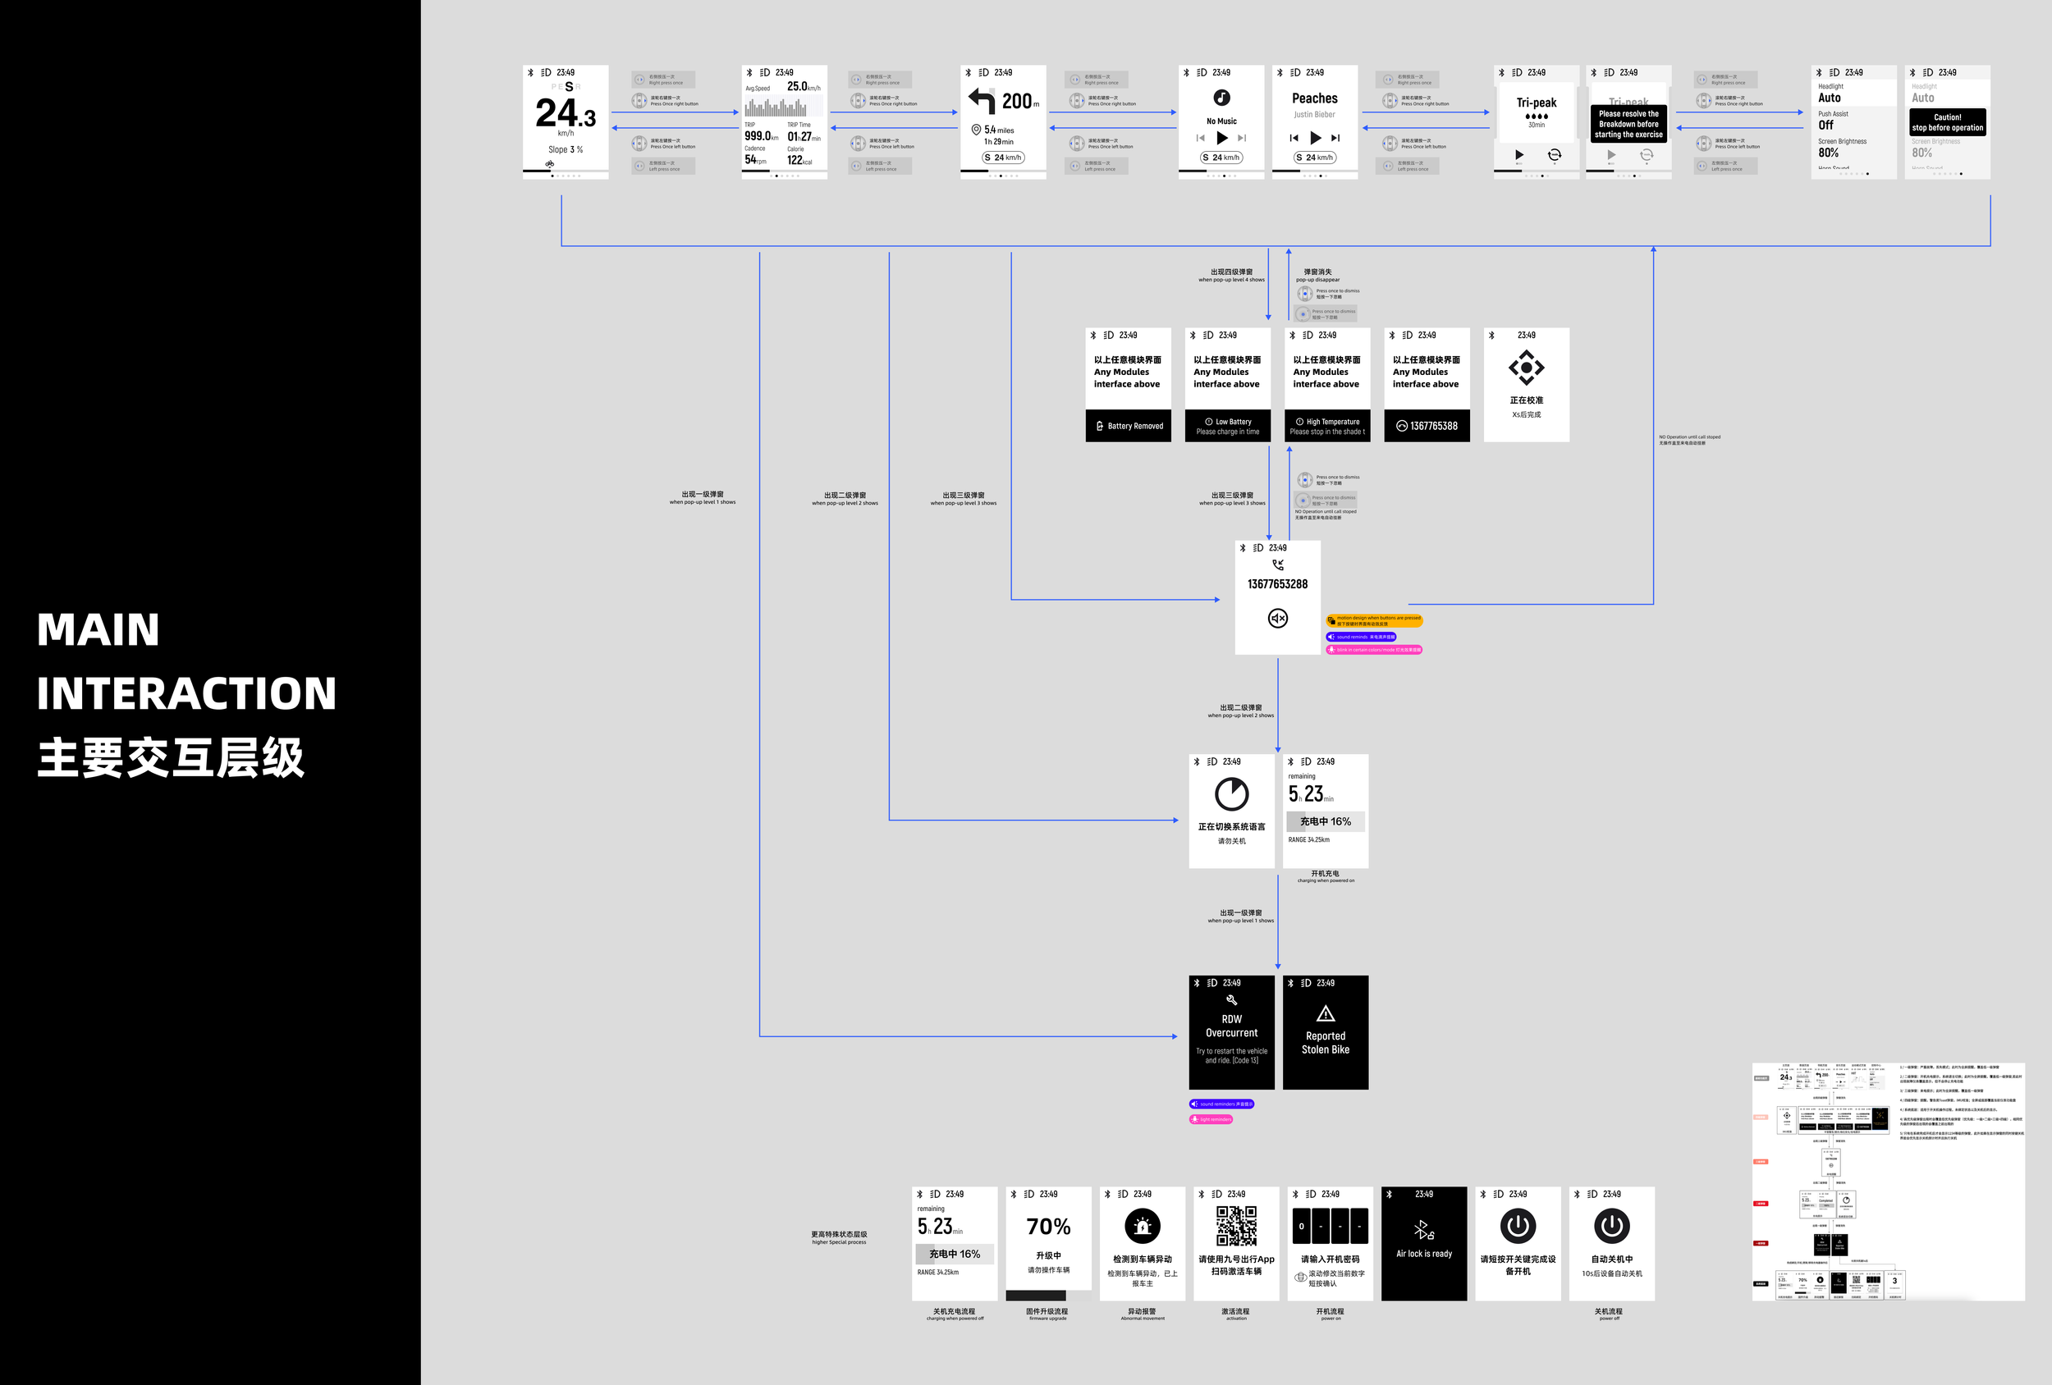Click the alarm icon above 检测到车辆异动
Image resolution: width=2052 pixels, height=1385 pixels.
[x=1143, y=1225]
